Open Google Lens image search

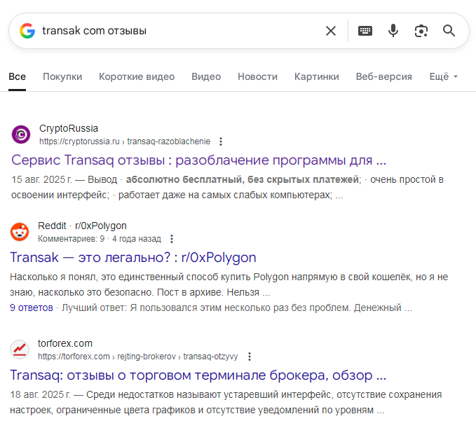tap(421, 31)
